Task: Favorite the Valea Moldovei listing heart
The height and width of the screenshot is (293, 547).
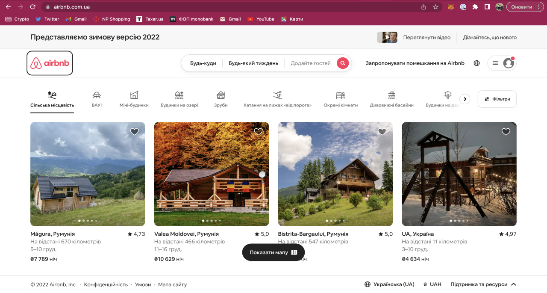Action: click(x=258, y=132)
